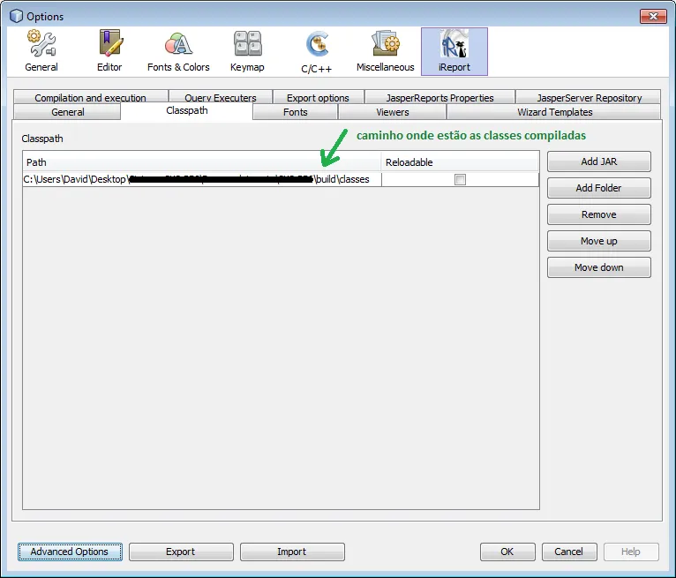This screenshot has width=676, height=578.
Task: Select the General sub-tab under iReport
Action: pos(68,112)
